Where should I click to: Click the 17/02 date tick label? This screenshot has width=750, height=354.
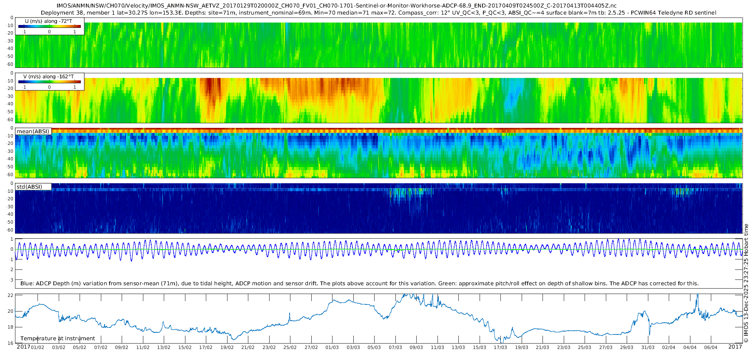click(206, 347)
